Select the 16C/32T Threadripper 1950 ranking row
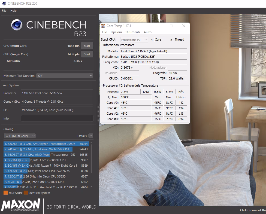This screenshot has height=214, width=266. [x=46, y=155]
